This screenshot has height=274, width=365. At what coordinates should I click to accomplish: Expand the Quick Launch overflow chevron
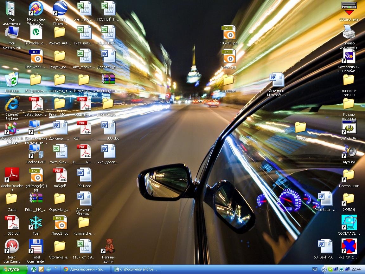click(55, 267)
